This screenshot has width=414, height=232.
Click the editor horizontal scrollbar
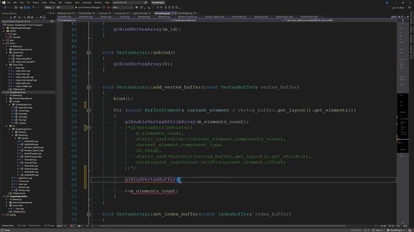223,226
